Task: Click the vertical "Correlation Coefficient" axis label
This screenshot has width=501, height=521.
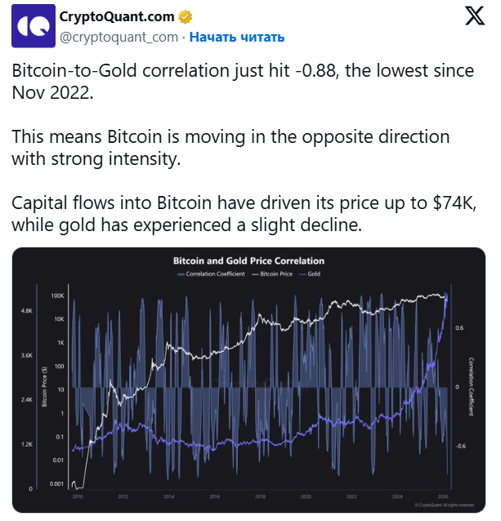Action: [471, 386]
